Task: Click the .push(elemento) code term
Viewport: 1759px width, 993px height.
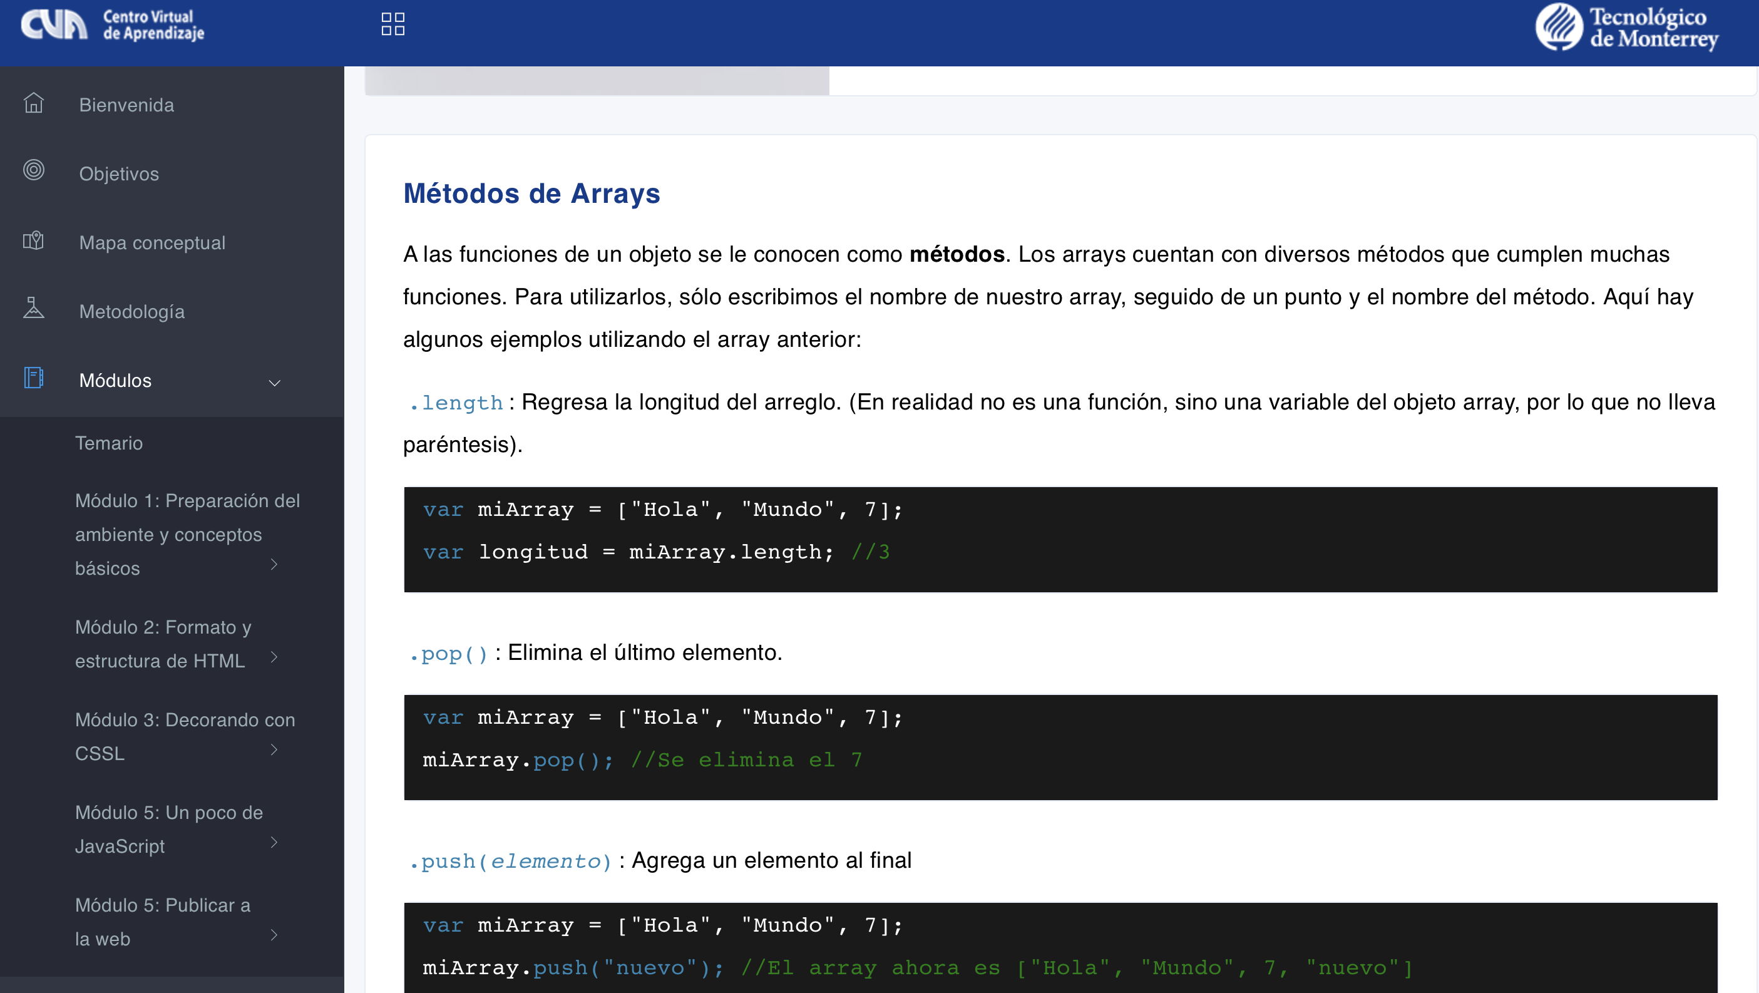Action: (x=510, y=861)
